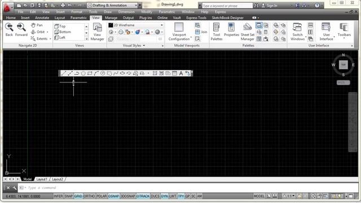Screen dimensions: 361x203
Task: Open the Modify menu in the menu bar
Action: (x=147, y=12)
